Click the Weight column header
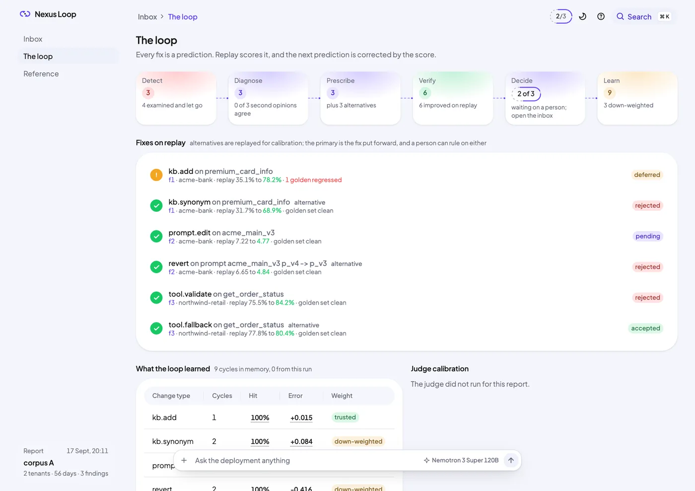The width and height of the screenshot is (695, 491). 342,396
